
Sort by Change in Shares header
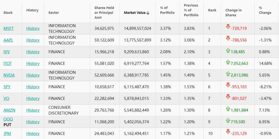pyautogui.click(x=233, y=13)
